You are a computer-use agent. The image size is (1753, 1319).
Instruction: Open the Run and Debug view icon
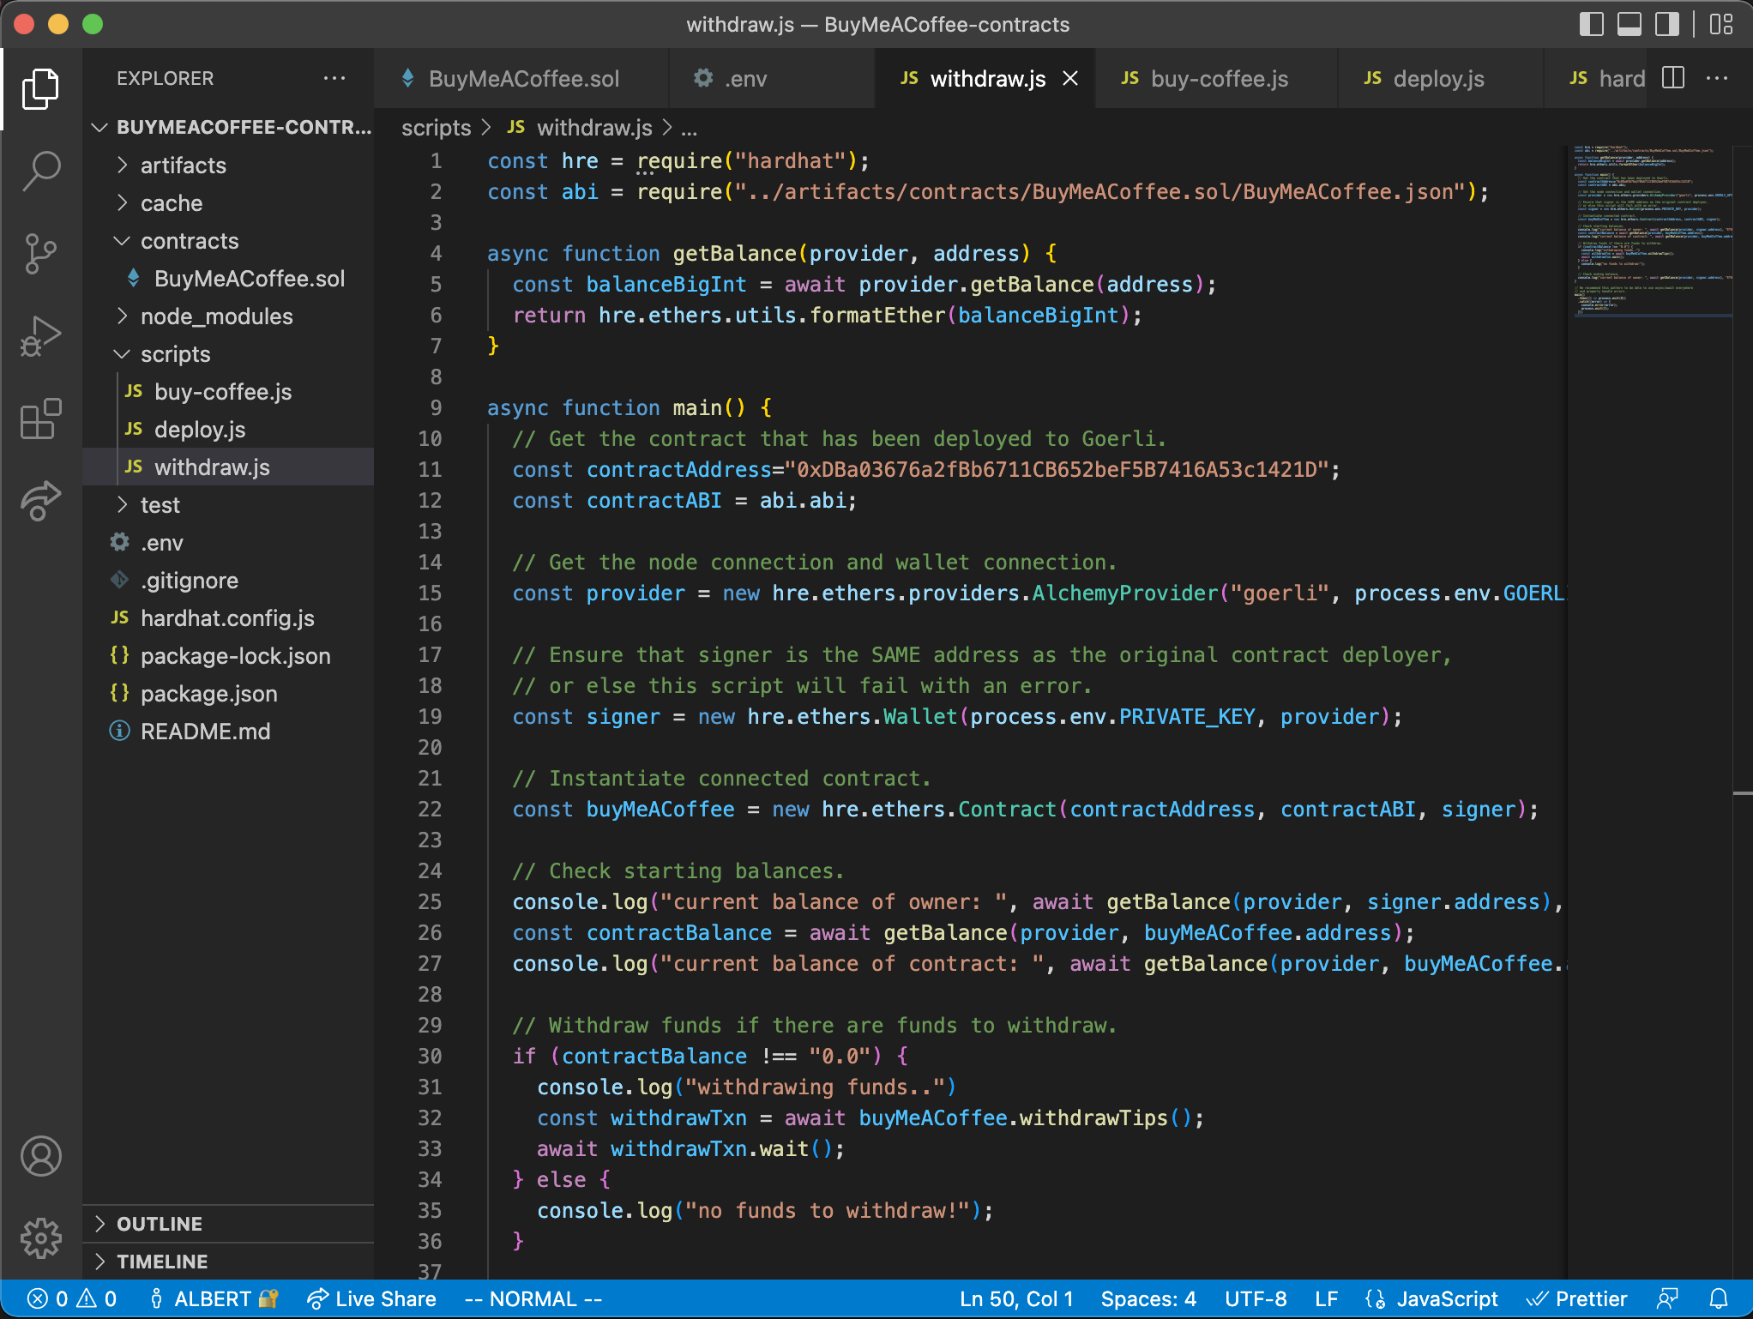pos(40,335)
